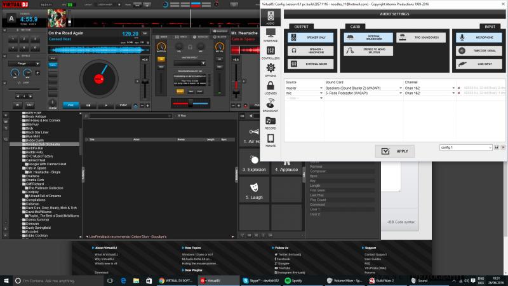This screenshot has height=286, width=508.
Task: Click the deck A pitch lock round icon
Action: point(135,106)
